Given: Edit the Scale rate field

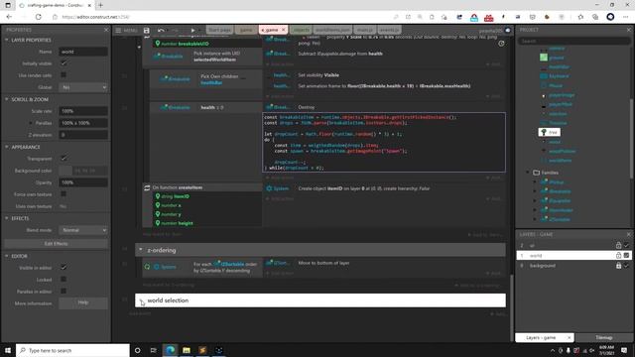Looking at the screenshot, I should coord(83,111).
